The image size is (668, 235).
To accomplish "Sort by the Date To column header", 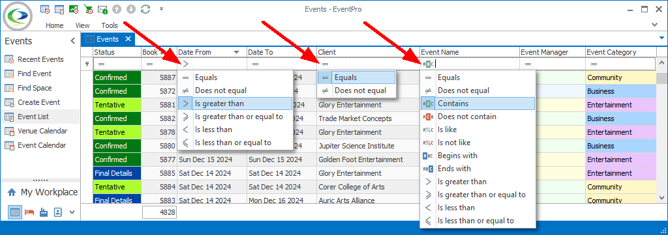I will tap(282, 52).
